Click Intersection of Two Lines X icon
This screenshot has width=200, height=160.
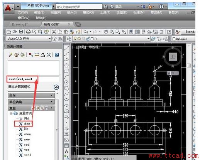(49, 55)
